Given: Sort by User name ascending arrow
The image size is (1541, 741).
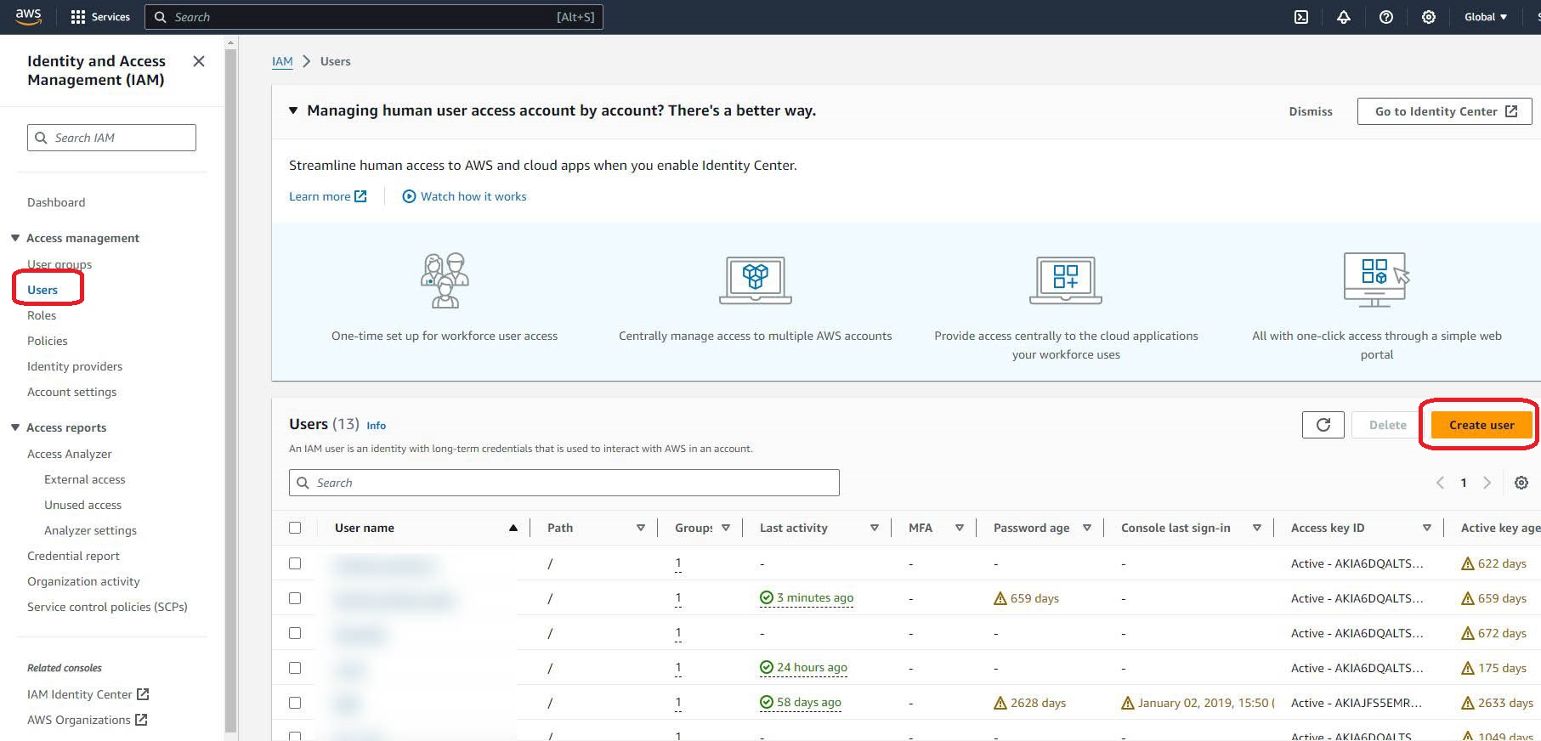Looking at the screenshot, I should pos(513,528).
